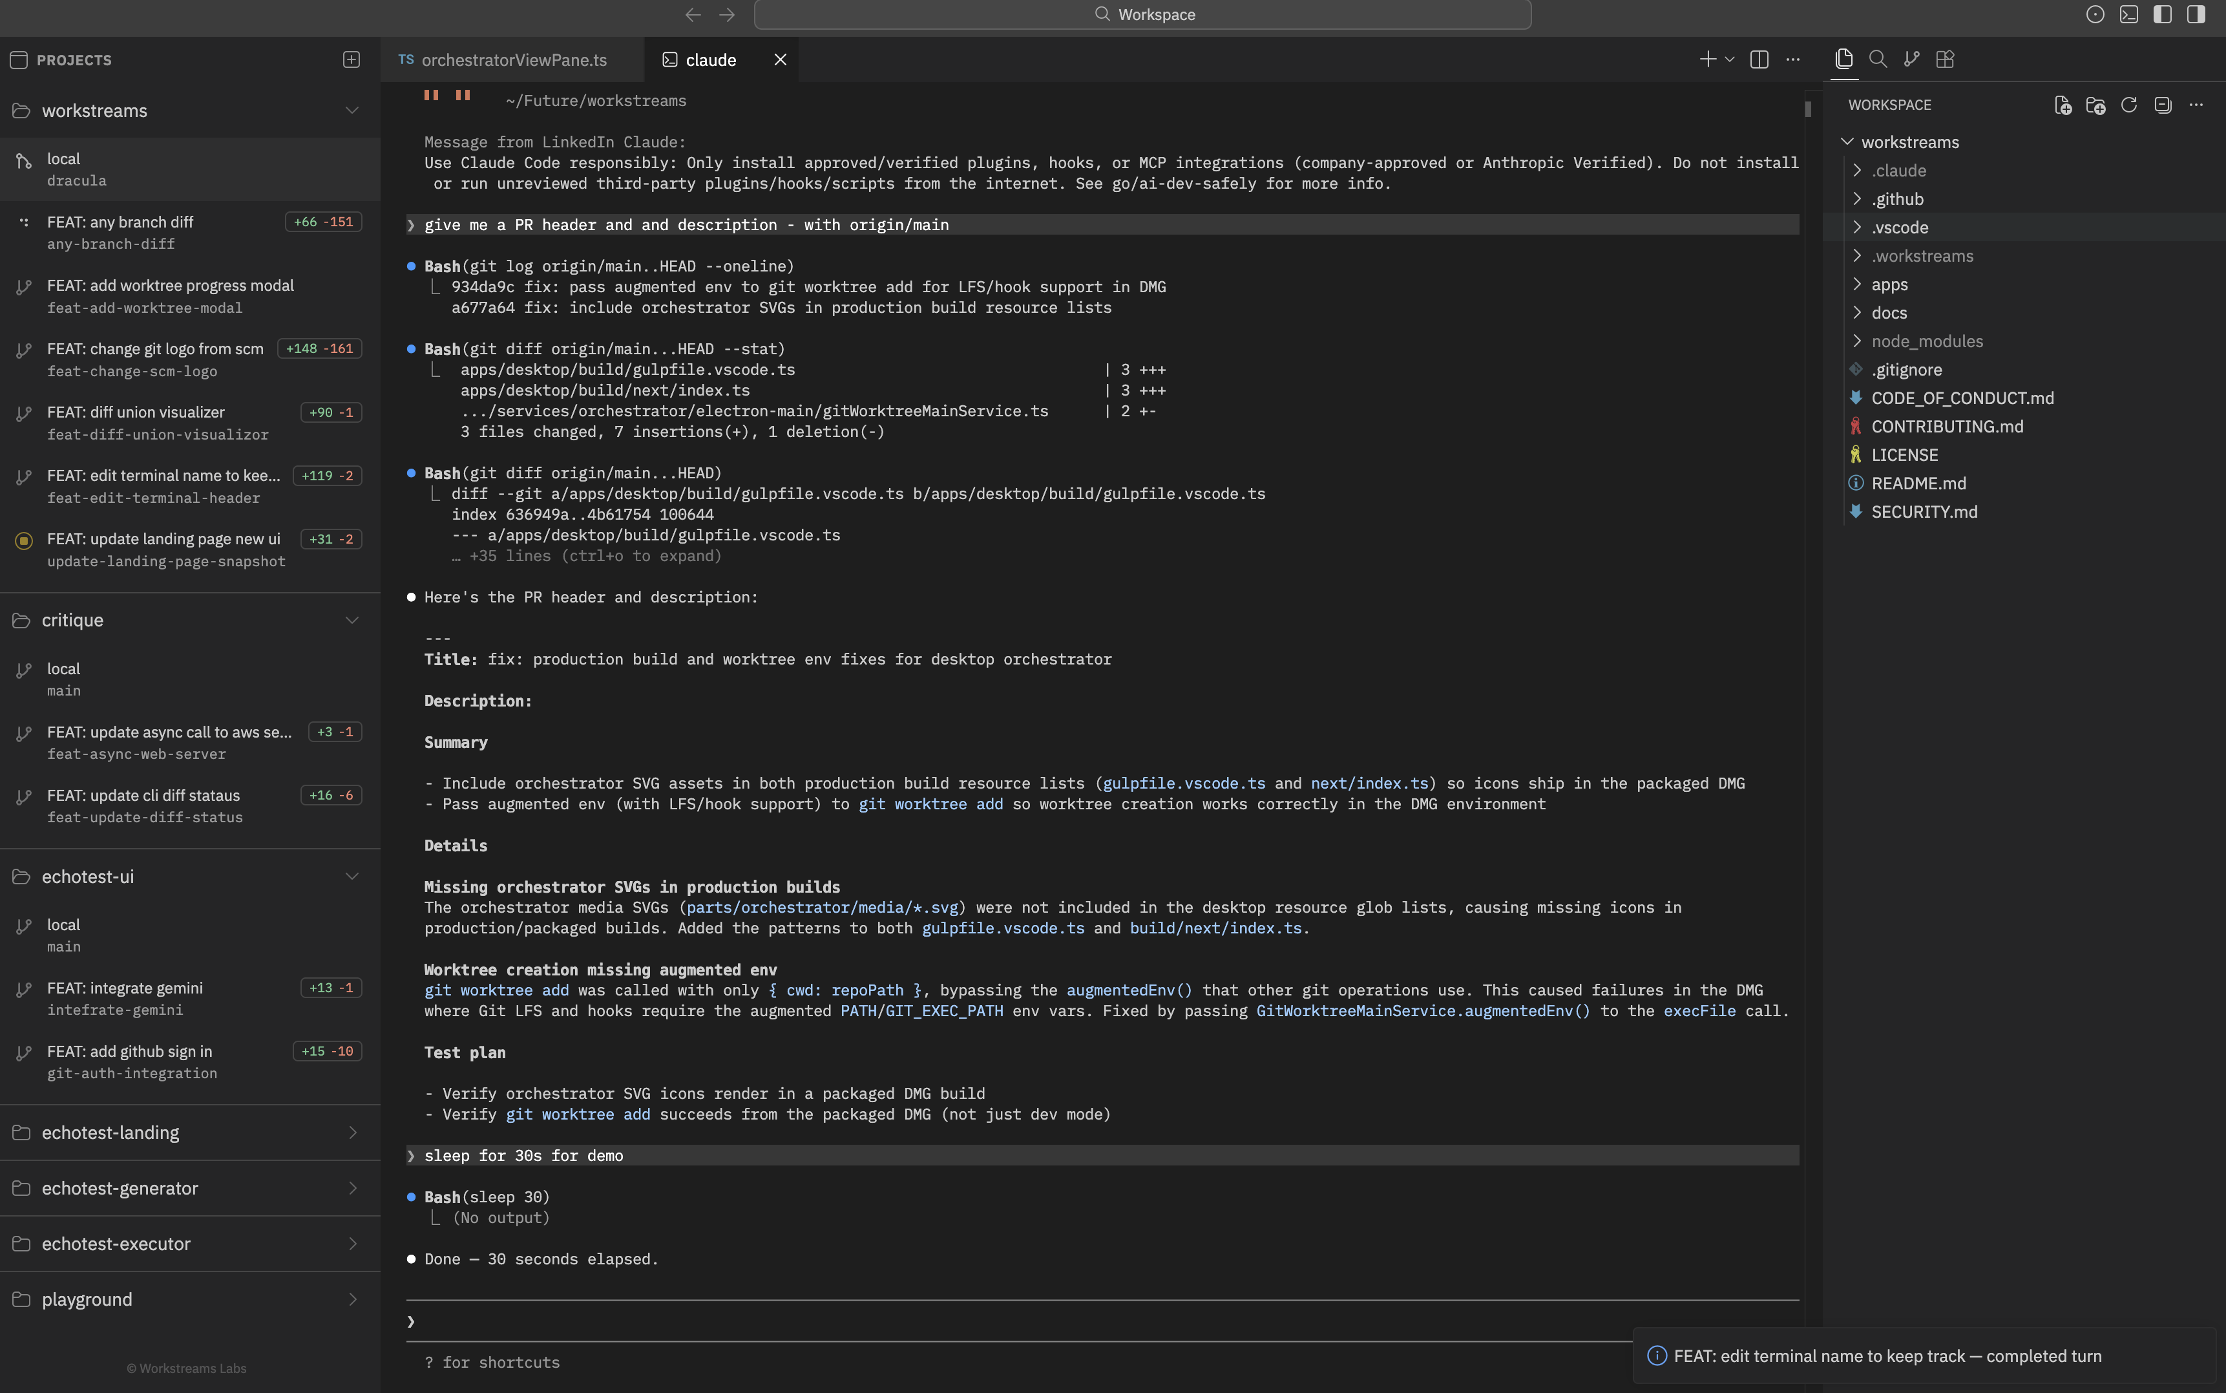2226x1393 pixels.
Task: Create a new folder in the Workspace panel
Action: [2096, 104]
